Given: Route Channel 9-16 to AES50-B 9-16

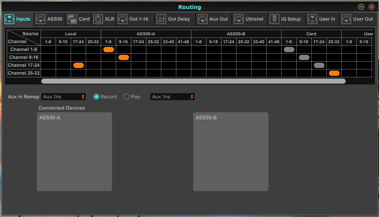Looking at the screenshot, I should click(x=214, y=57).
